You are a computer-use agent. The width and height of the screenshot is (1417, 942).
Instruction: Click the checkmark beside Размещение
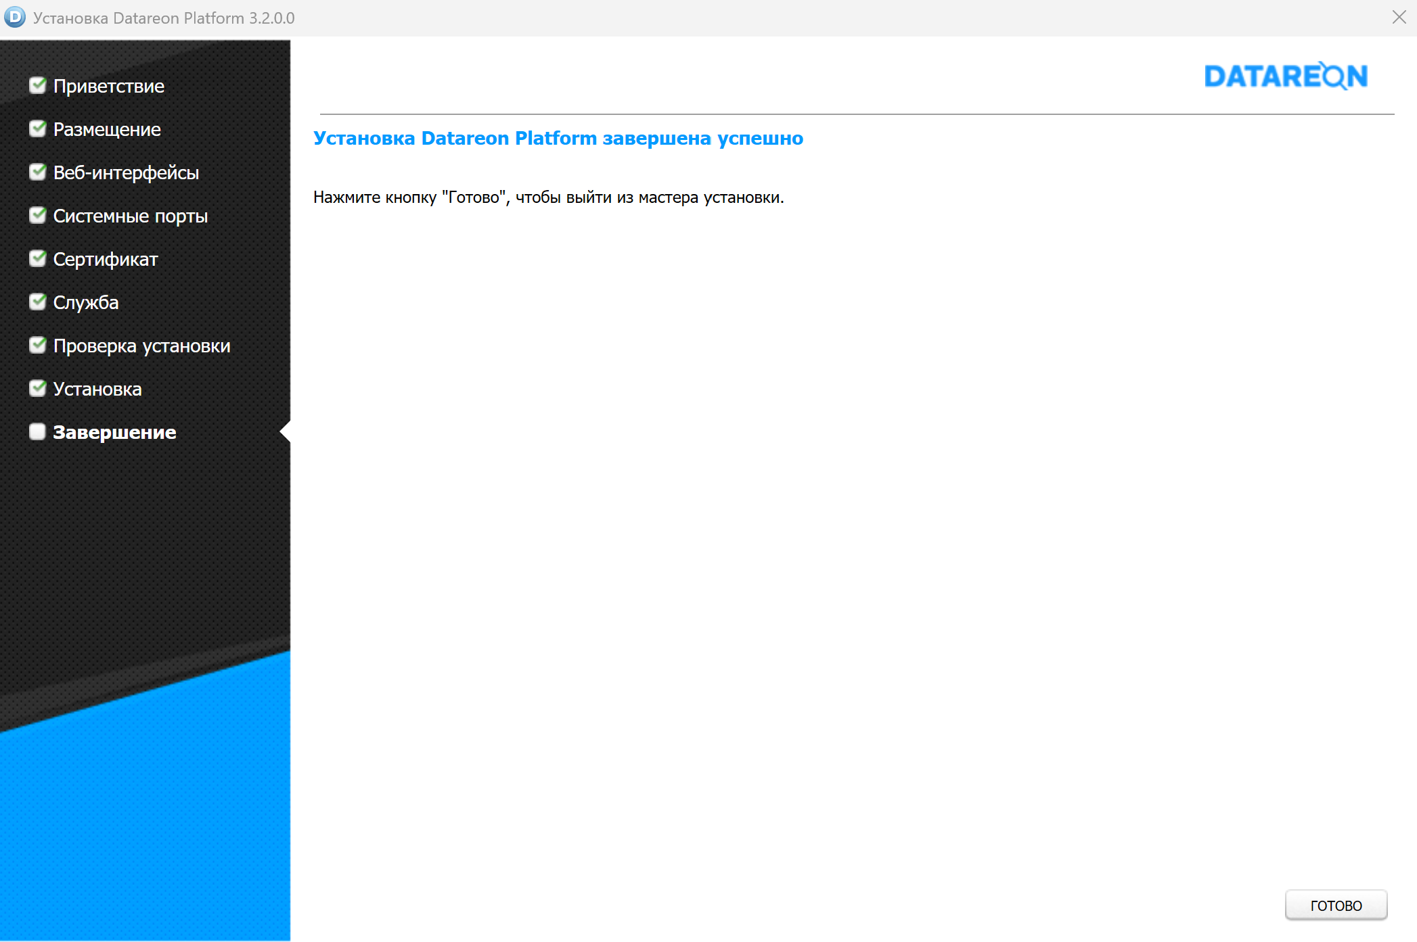pyautogui.click(x=38, y=128)
